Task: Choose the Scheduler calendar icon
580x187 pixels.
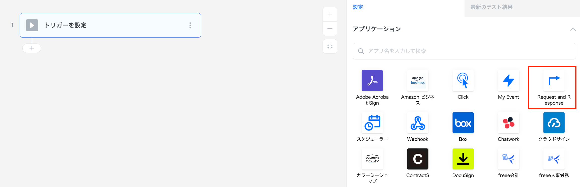Action: tap(372, 123)
